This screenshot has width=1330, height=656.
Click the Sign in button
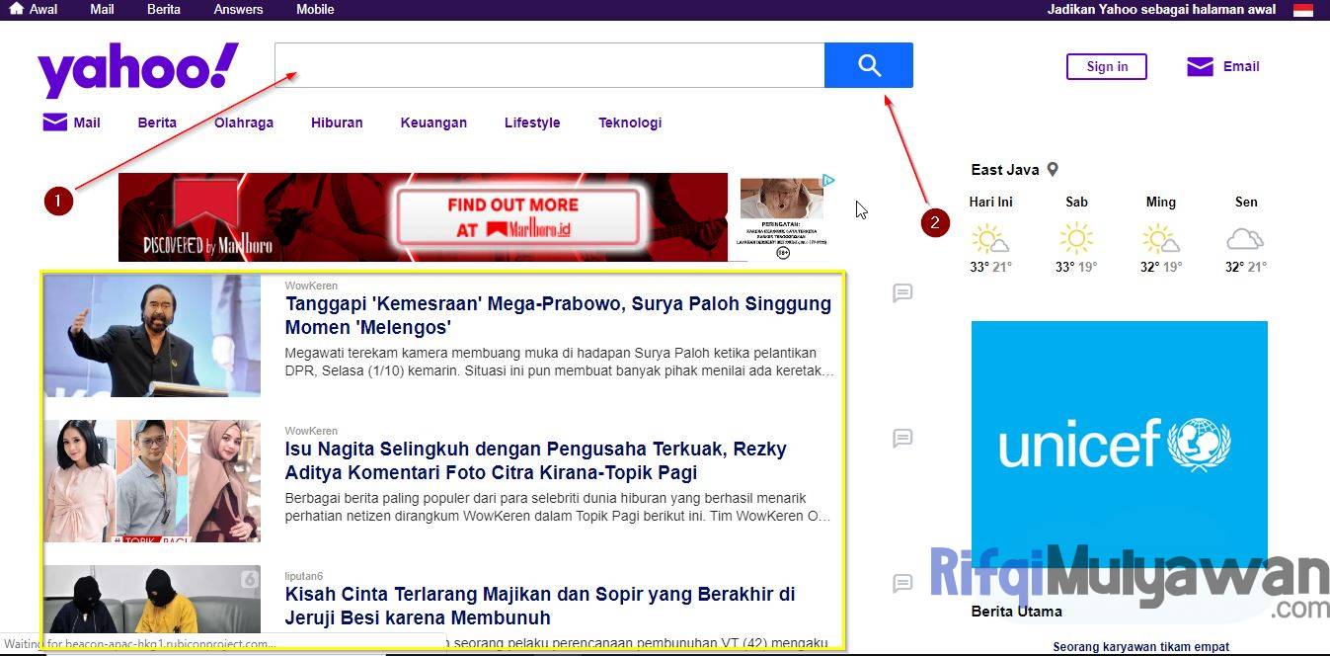(1106, 66)
